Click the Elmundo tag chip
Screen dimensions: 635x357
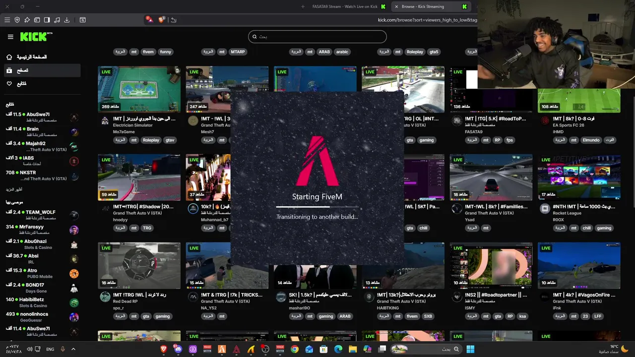pyautogui.click(x=591, y=140)
